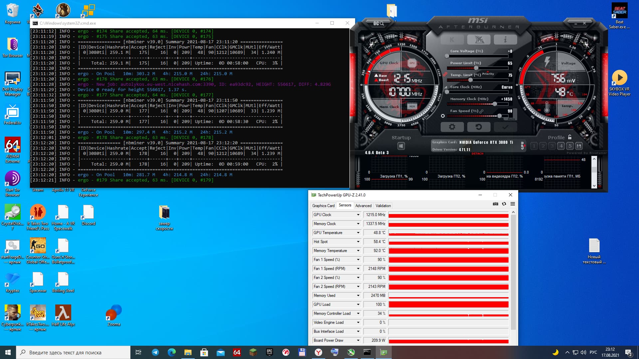Click DETACH under the driver version
The image size is (639, 359).
pyautogui.click(x=477, y=154)
